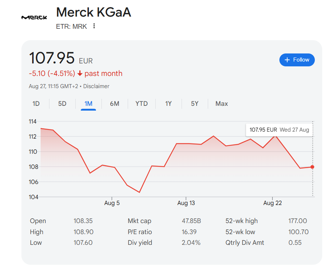Click the 52-wk low value 100.70
Image resolution: width=327 pixels, height=271 pixels.
point(299,232)
